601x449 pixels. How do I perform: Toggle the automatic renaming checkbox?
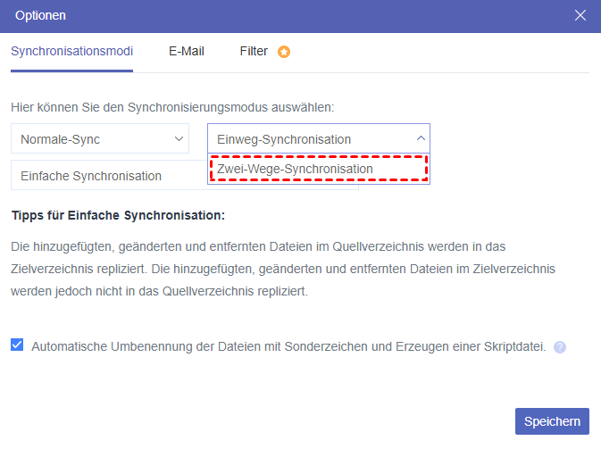18,345
